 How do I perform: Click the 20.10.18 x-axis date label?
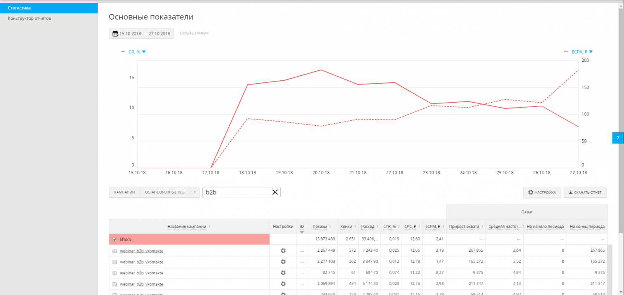tap(321, 173)
